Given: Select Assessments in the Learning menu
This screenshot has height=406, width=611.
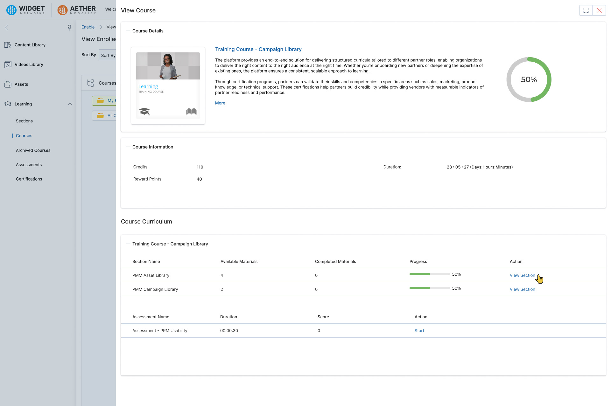Looking at the screenshot, I should (x=29, y=165).
